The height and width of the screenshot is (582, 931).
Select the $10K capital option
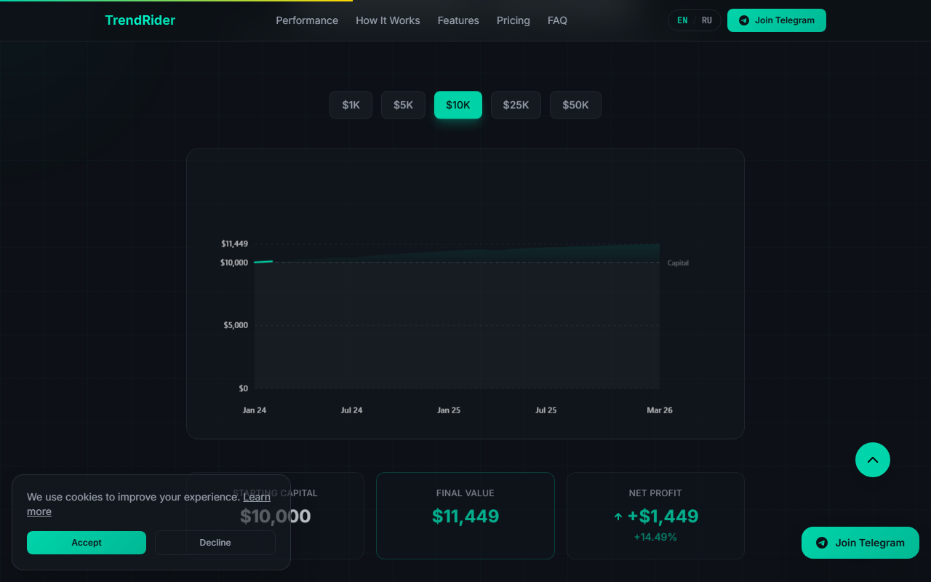coord(458,105)
